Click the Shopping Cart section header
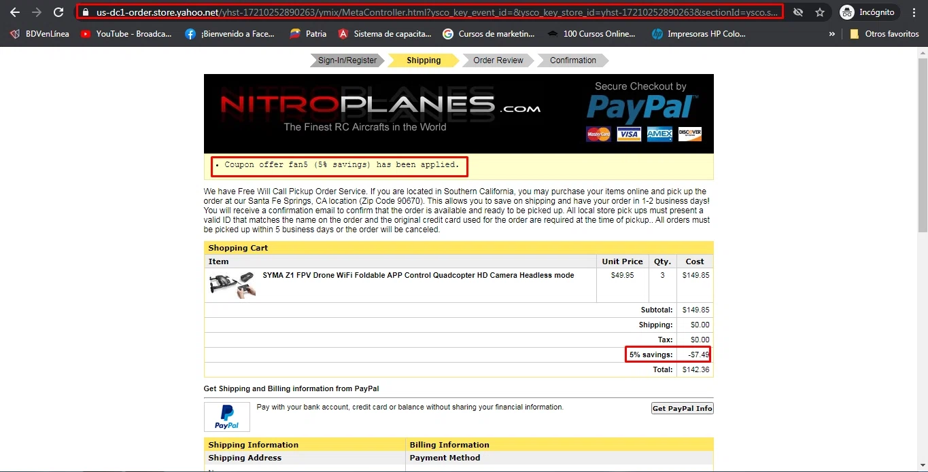The height and width of the screenshot is (472, 928). pyautogui.click(x=459, y=248)
